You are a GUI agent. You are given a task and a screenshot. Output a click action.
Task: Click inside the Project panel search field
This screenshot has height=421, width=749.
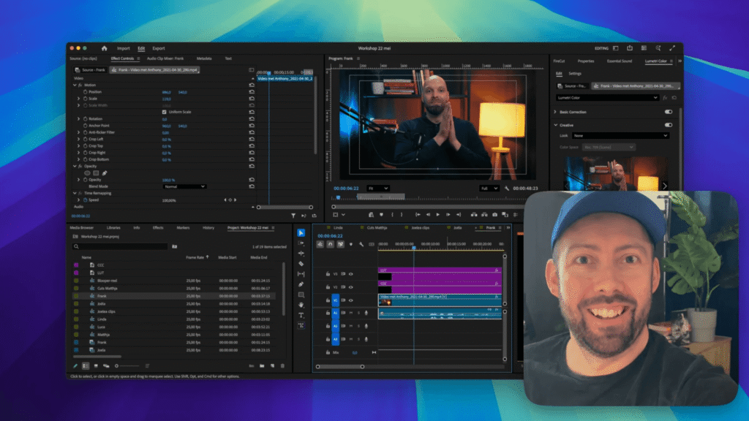pos(120,246)
